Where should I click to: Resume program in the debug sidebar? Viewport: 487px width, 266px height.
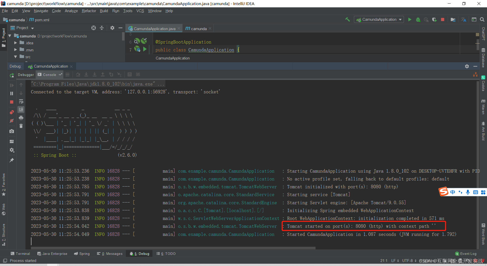click(12, 85)
